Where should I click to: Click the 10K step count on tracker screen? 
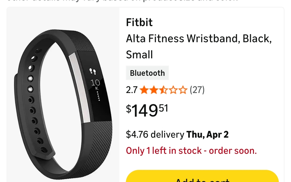tap(95, 84)
